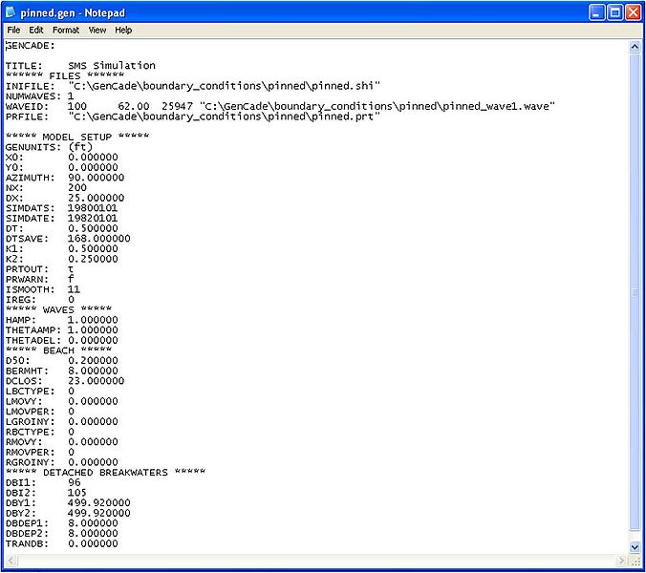Click the vertical scrollbar thumb
The width and height of the screenshot is (646, 573).
point(635,292)
